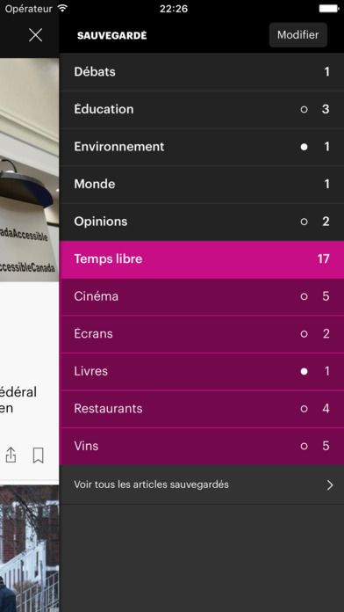The width and height of the screenshot is (344, 612).
Task: Select the Monde category
Action: tap(202, 185)
